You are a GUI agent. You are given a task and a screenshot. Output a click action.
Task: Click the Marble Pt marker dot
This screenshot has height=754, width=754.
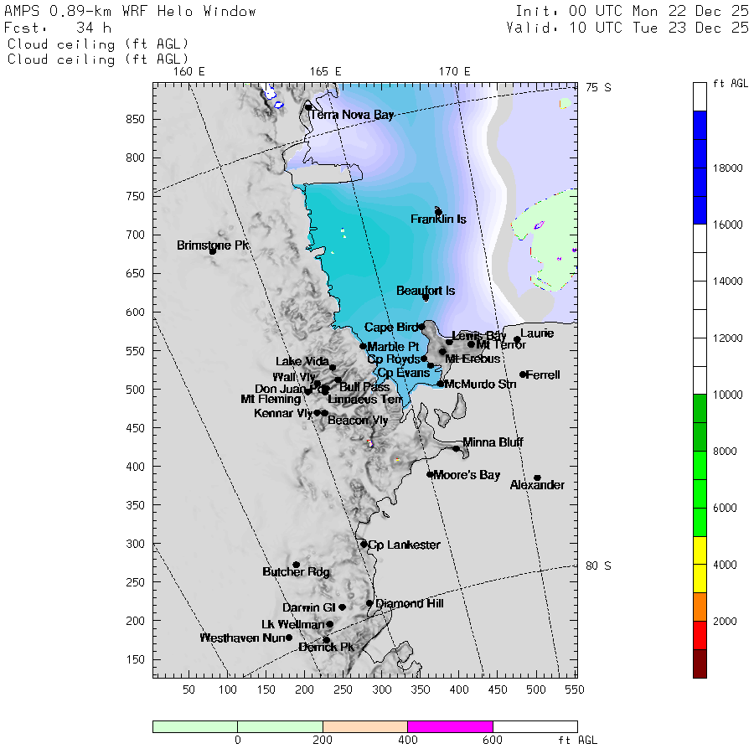[363, 346]
